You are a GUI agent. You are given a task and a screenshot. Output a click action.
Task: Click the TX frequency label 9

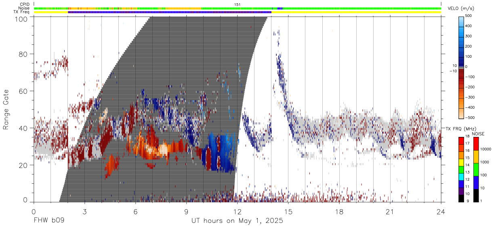point(468,202)
